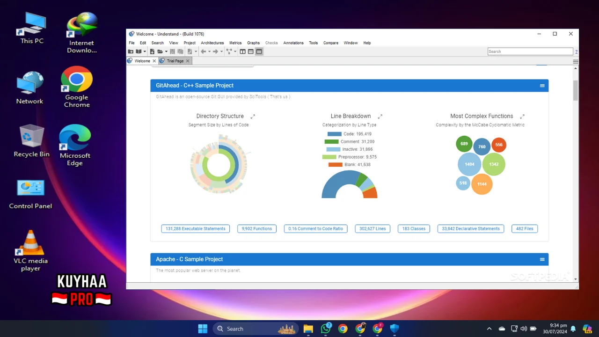Show hidden system tray icons
The height and width of the screenshot is (337, 599).
(x=489, y=329)
